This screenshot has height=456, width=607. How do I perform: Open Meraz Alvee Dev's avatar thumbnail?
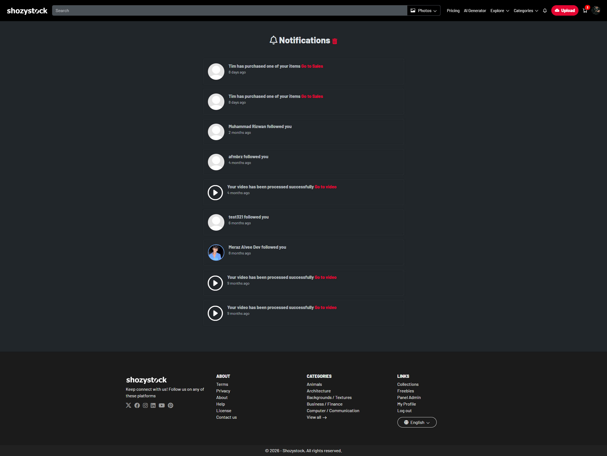[x=216, y=253]
